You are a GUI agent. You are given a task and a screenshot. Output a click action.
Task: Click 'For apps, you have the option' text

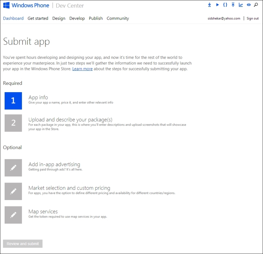pyautogui.click(x=102, y=193)
